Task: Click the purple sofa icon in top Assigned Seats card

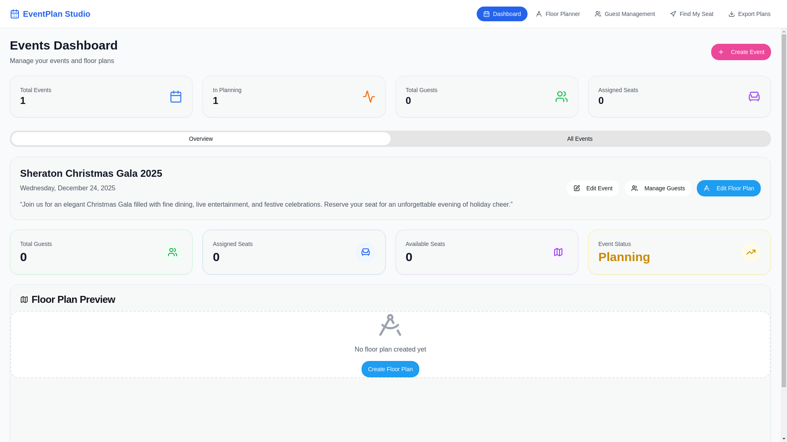Action: pyautogui.click(x=754, y=97)
